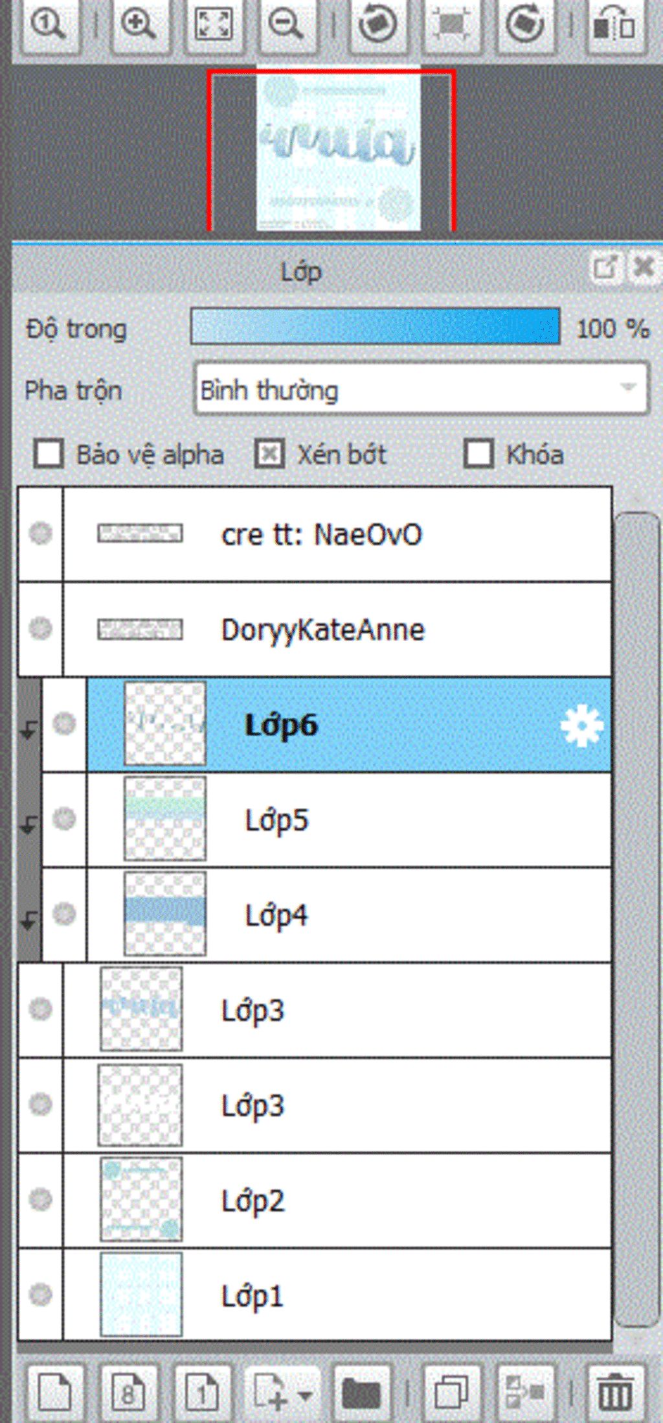Viewport: 663px width, 1423px height.
Task: Adjust the Độ trong opacity slider
Action: [x=375, y=326]
